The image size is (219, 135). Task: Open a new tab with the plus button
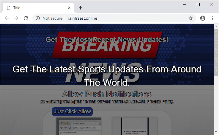80,8
